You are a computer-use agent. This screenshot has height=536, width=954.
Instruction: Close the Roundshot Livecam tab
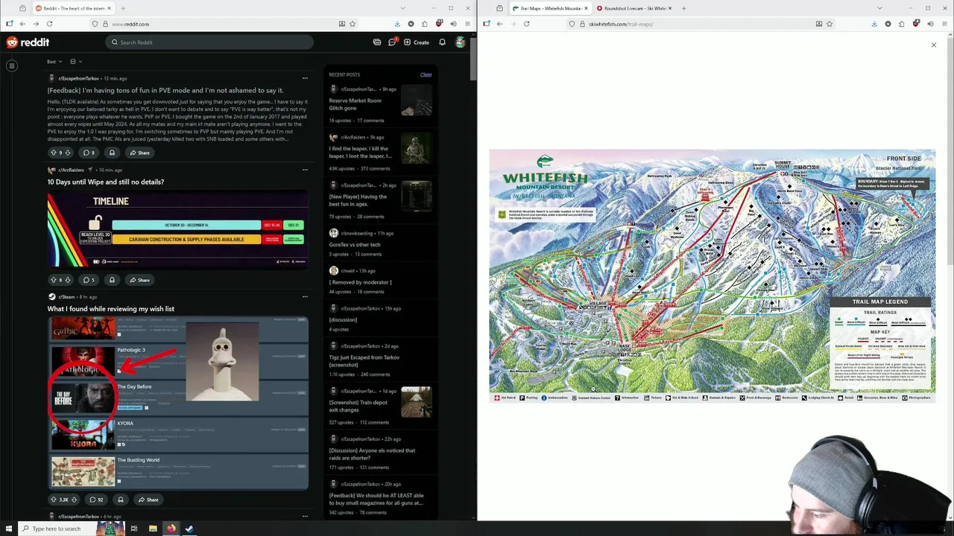click(x=671, y=8)
